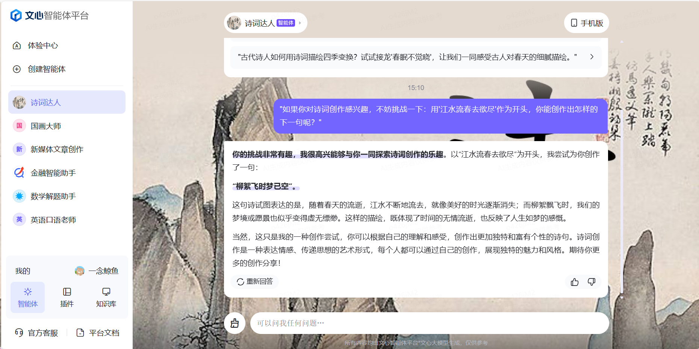Give the answer a thumbs down
This screenshot has width=699, height=349.
click(591, 282)
